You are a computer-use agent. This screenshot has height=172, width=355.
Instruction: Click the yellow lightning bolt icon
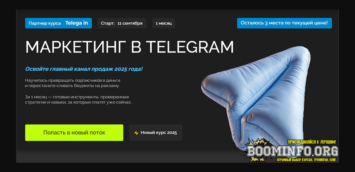pos(136,133)
